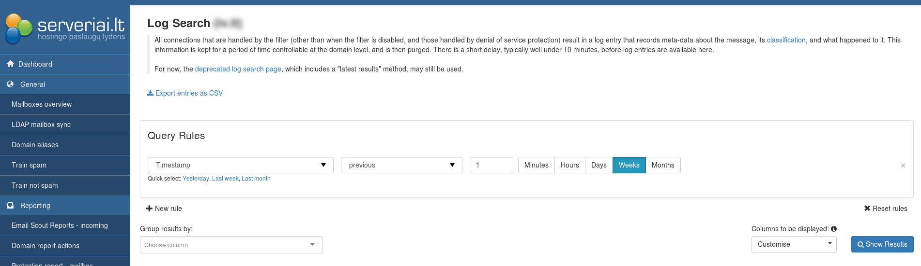This screenshot has width=921, height=266.
Task: Open the Timestamp field dropdown
Action: click(x=240, y=165)
